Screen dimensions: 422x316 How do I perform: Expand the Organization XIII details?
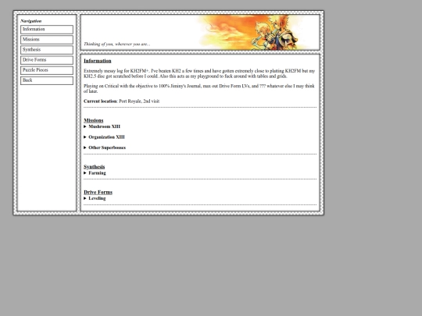(x=104, y=137)
